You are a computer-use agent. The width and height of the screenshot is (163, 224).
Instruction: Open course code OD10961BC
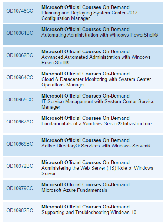[x=20, y=33]
